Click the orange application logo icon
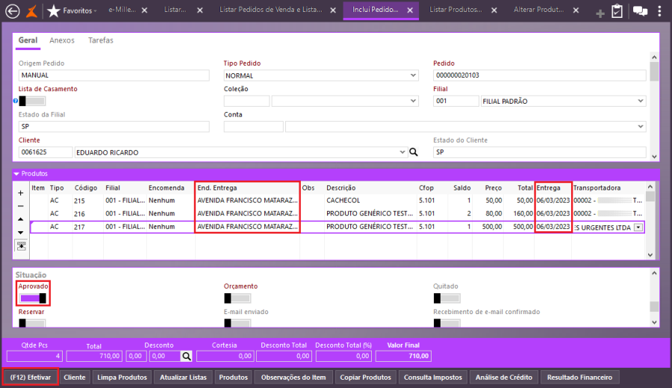672x388 pixels. (x=31, y=10)
